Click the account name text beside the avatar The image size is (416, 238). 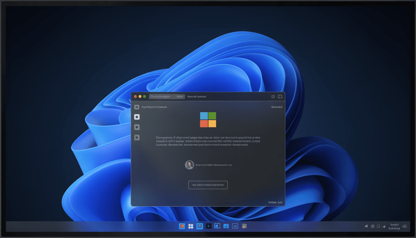(x=214, y=165)
